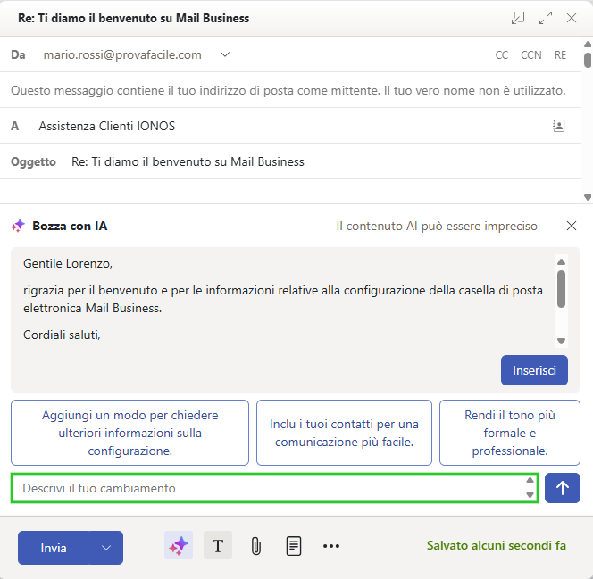Open the three-dot more options menu
The width and height of the screenshot is (593, 579).
(331, 546)
